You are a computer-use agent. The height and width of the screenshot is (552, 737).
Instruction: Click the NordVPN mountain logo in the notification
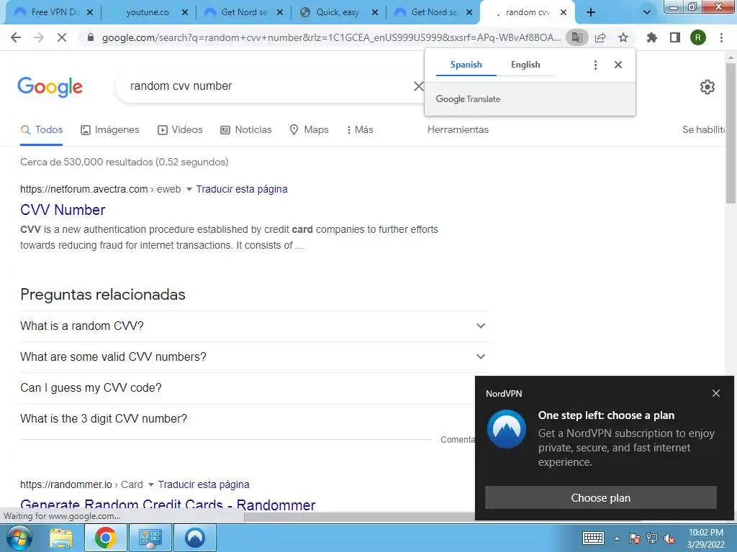coord(507,429)
